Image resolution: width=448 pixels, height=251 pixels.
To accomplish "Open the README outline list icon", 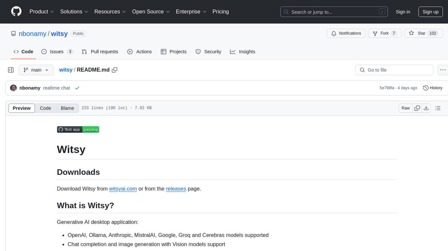I will (438, 108).
